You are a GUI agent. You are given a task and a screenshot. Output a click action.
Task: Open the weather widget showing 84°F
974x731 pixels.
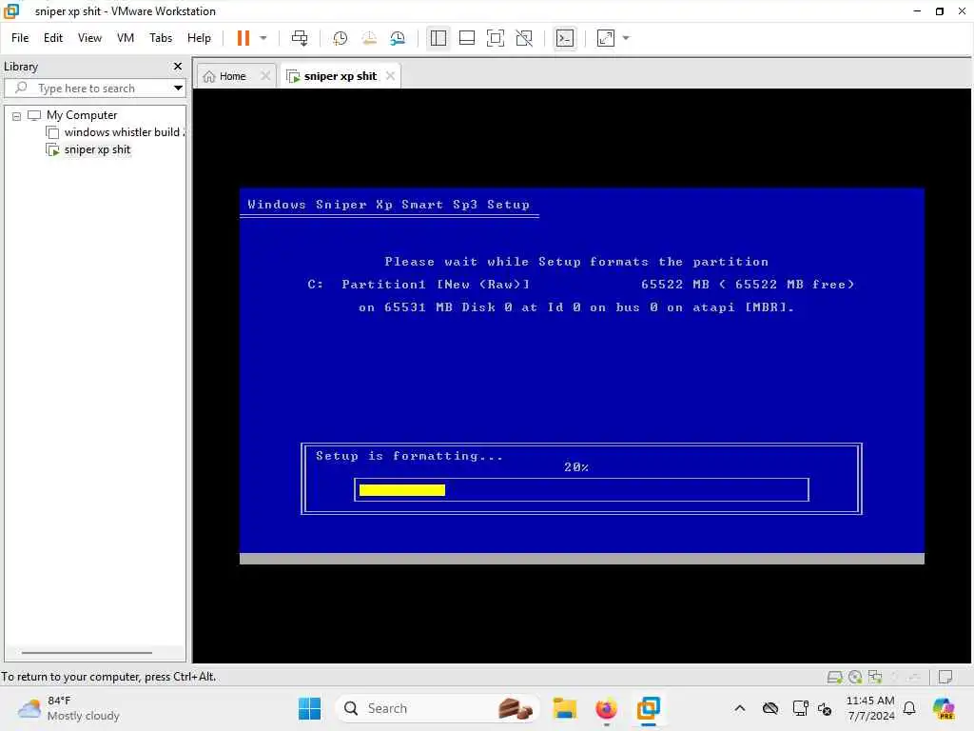click(x=68, y=708)
